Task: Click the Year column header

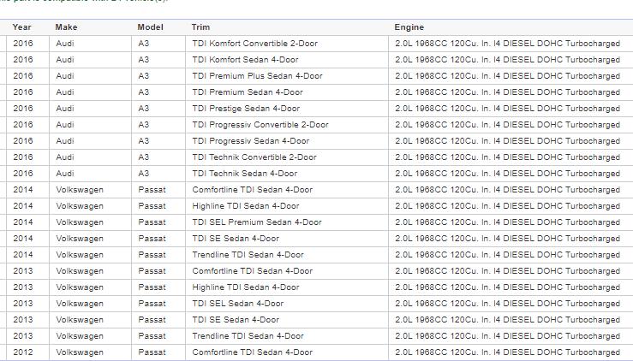Action: 21,27
